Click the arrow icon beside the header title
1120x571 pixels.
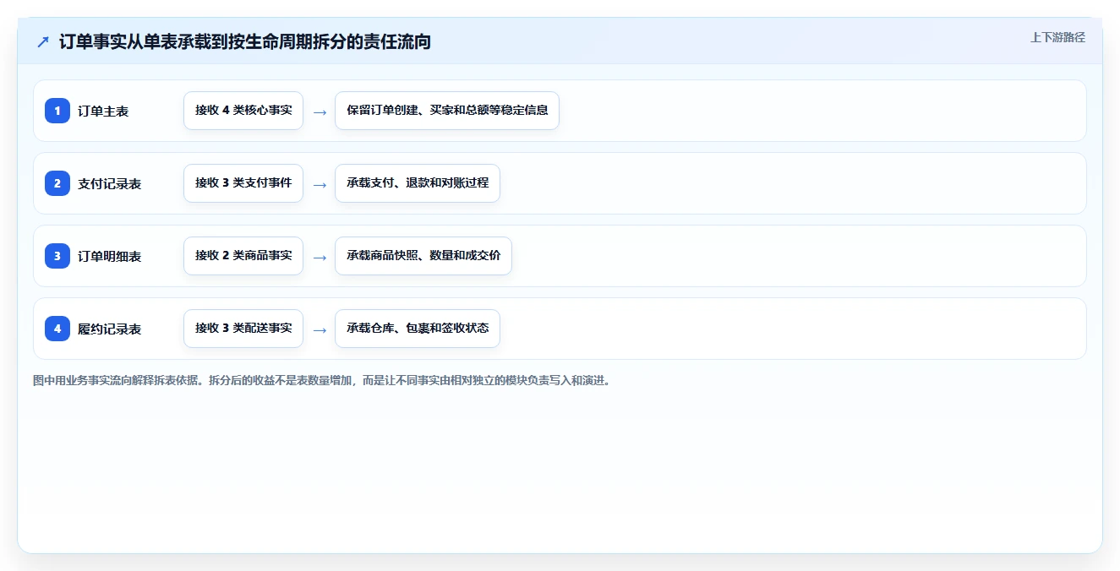pos(43,41)
